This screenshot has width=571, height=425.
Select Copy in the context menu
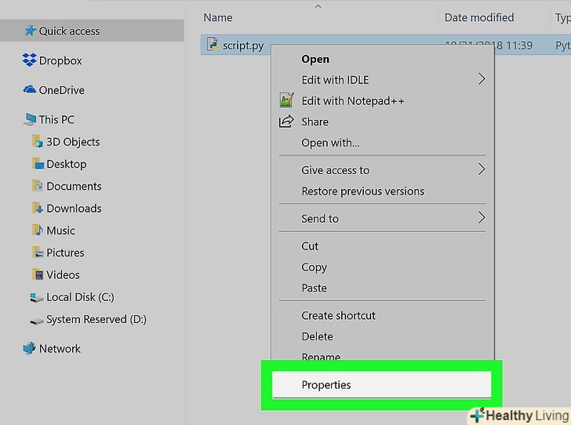314,267
